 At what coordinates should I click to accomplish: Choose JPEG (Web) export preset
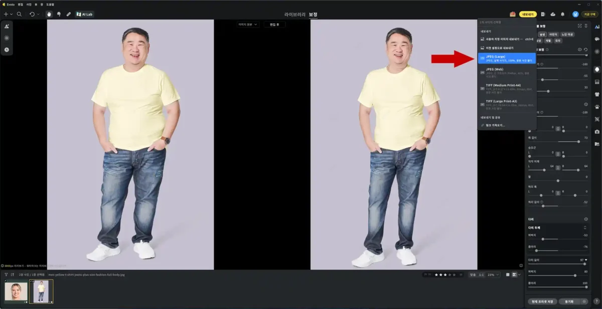(x=507, y=72)
